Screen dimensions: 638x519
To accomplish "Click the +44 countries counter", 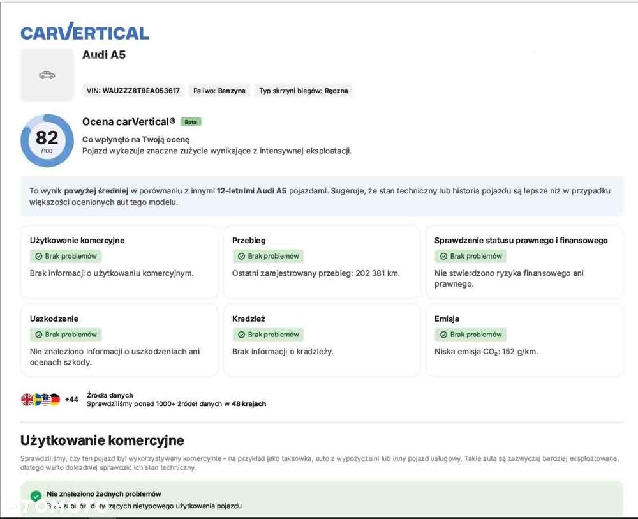I will [71, 400].
